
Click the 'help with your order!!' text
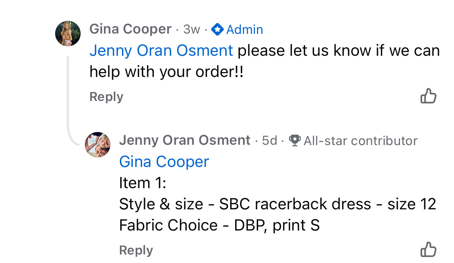(x=167, y=72)
